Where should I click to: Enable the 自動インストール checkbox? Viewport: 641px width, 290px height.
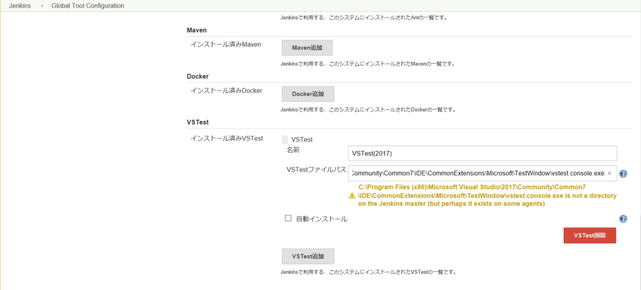[x=288, y=219]
